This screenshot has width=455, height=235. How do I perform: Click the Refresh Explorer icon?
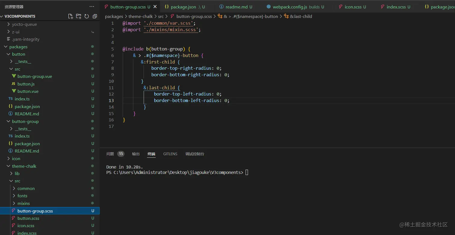click(87, 16)
